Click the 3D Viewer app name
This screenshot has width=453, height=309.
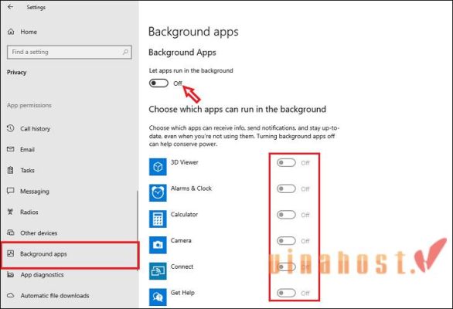tap(184, 162)
